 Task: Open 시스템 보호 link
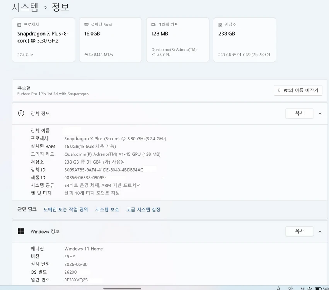(107, 209)
